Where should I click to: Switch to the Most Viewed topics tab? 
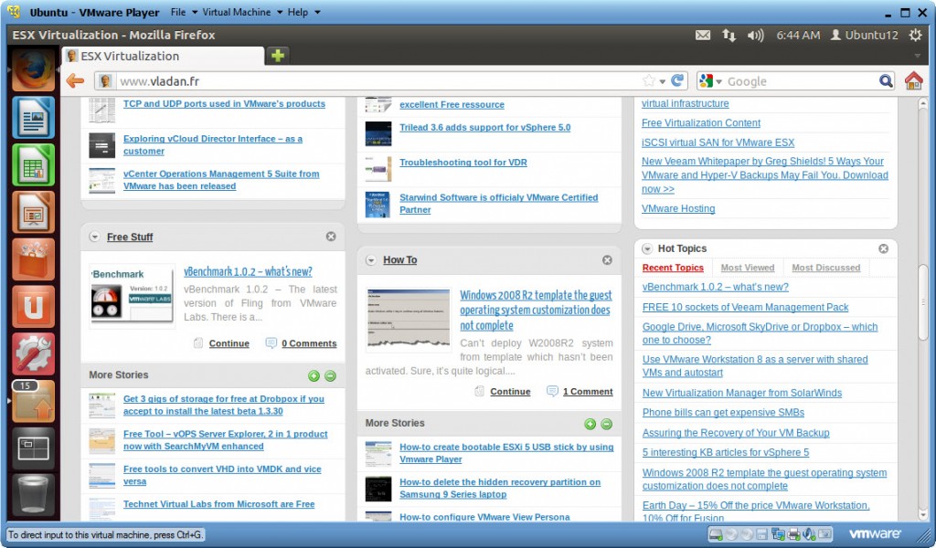pyautogui.click(x=748, y=268)
